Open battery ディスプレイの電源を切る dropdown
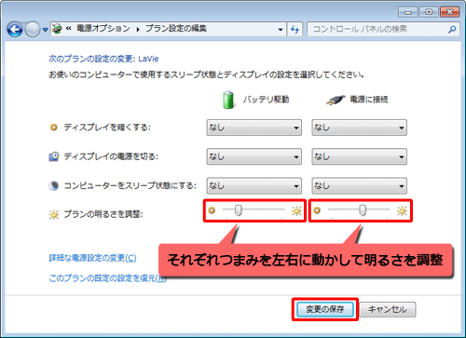The width and height of the screenshot is (466, 338). tap(254, 156)
